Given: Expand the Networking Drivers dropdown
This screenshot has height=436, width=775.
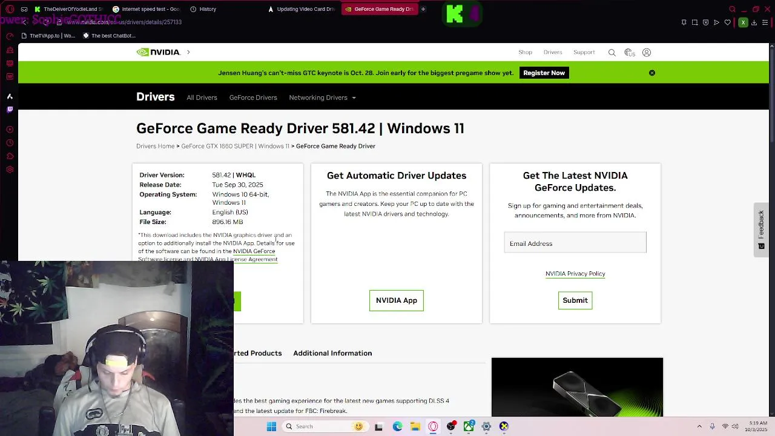Looking at the screenshot, I should coord(322,97).
